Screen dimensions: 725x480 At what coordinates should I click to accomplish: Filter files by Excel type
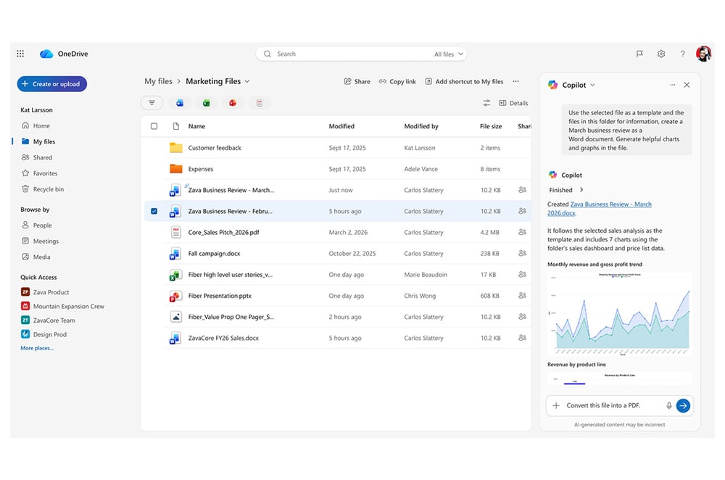pos(206,103)
